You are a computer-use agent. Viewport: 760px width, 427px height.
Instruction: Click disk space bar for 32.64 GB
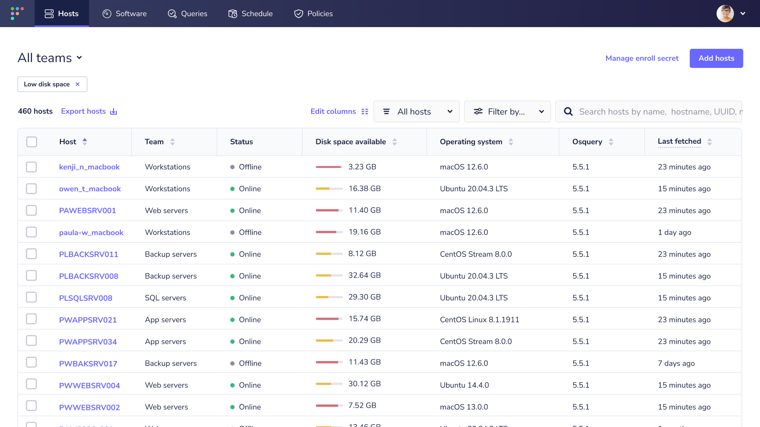click(329, 276)
